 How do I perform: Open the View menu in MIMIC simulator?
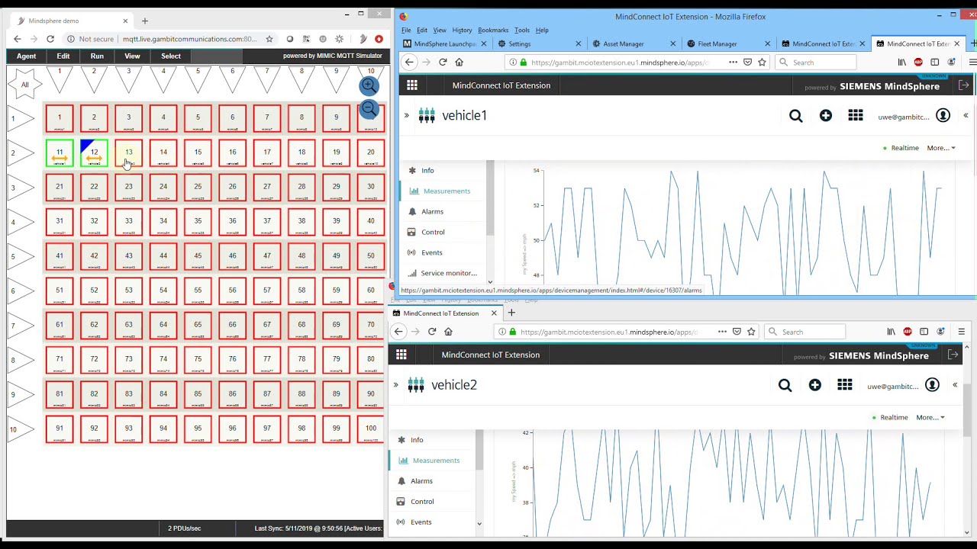(x=132, y=56)
